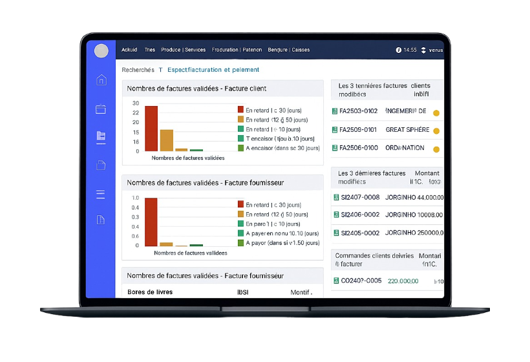
Task: Click the green document icon beside FA2503-0102
Action: (x=335, y=111)
